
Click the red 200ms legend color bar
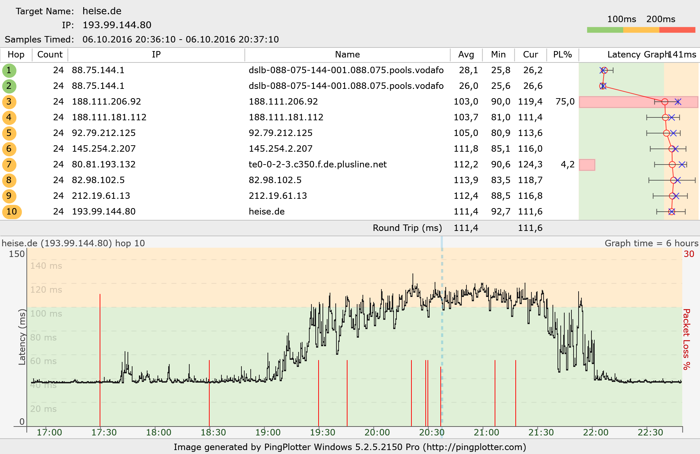pyautogui.click(x=677, y=30)
